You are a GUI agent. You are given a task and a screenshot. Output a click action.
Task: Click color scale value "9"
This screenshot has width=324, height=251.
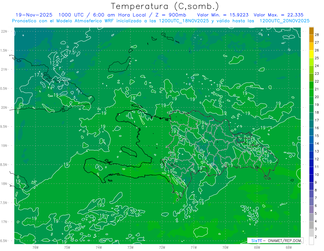pos(316,182)
